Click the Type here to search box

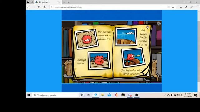[x=56, y=95]
